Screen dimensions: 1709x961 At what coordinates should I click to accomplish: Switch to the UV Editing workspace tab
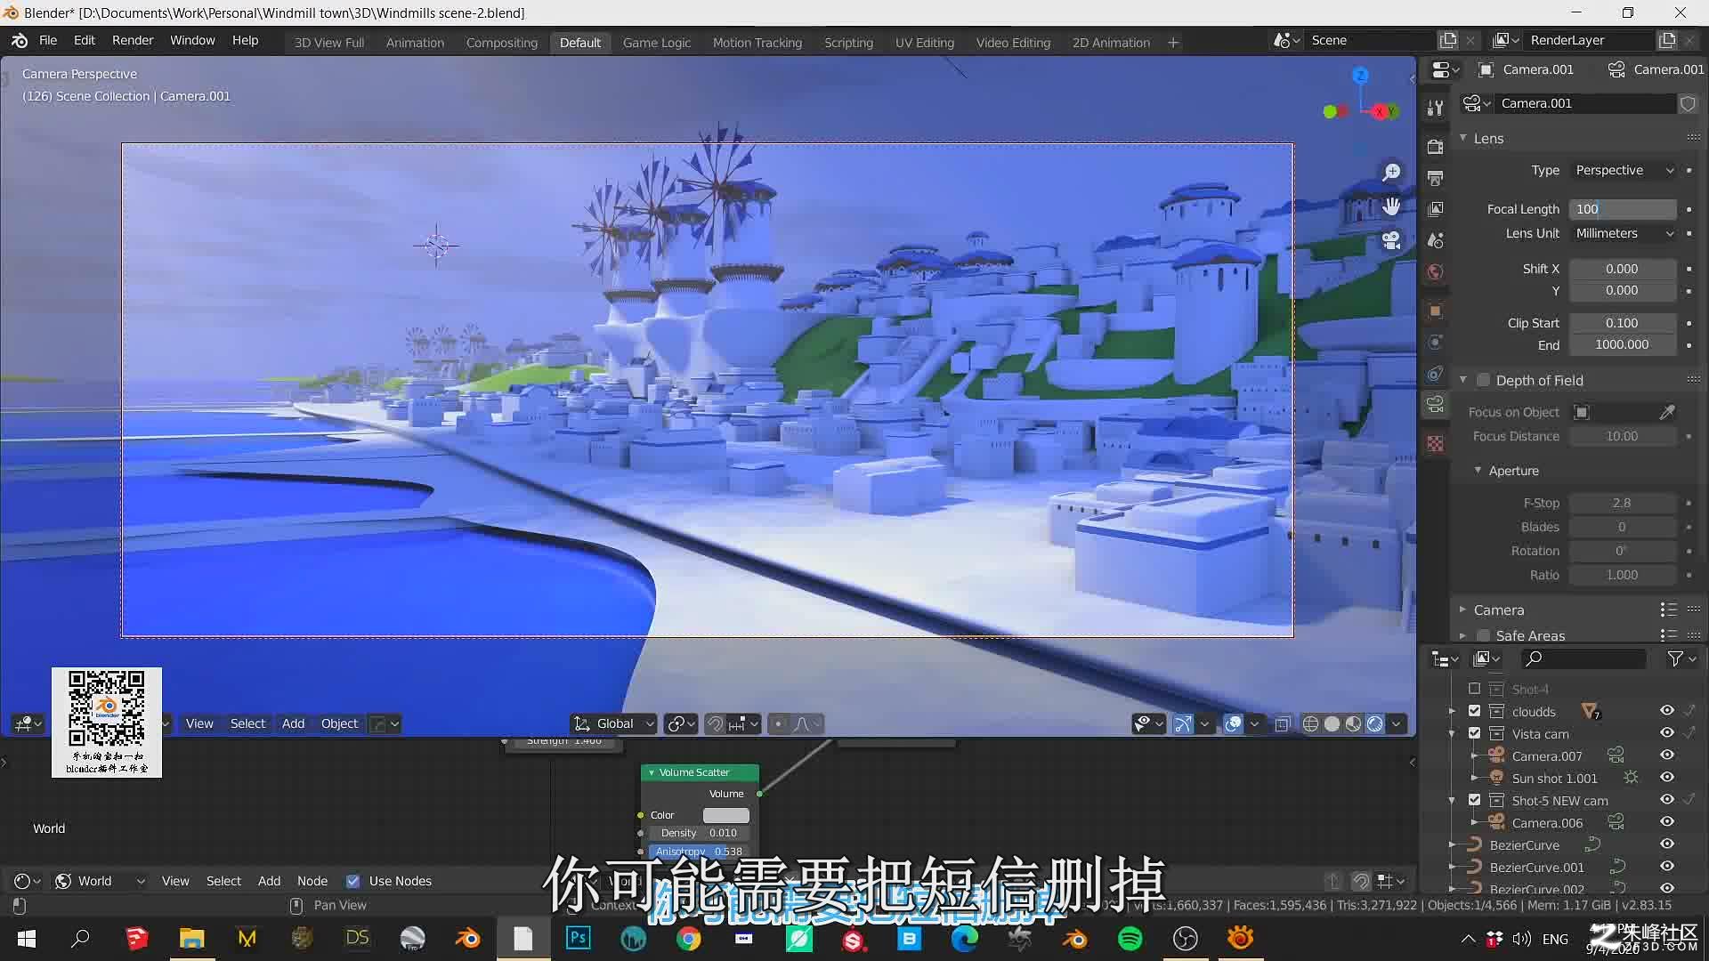924,43
